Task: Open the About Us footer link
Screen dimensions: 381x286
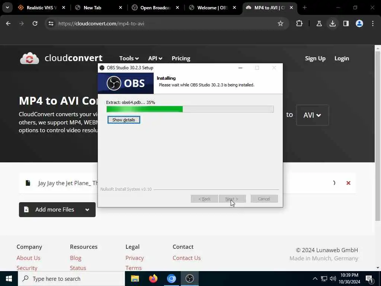Action: pos(28,258)
